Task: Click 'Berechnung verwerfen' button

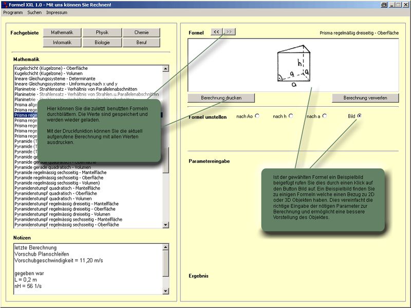Action: tap(365, 98)
